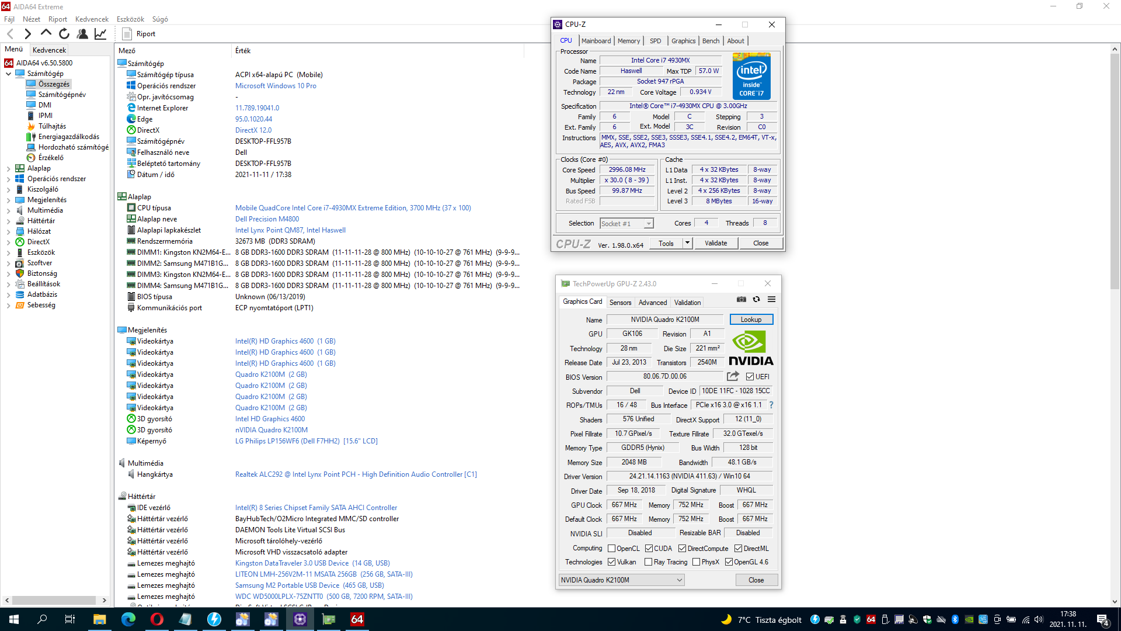
Task: Click the Close button in GPU-Z
Action: click(756, 580)
